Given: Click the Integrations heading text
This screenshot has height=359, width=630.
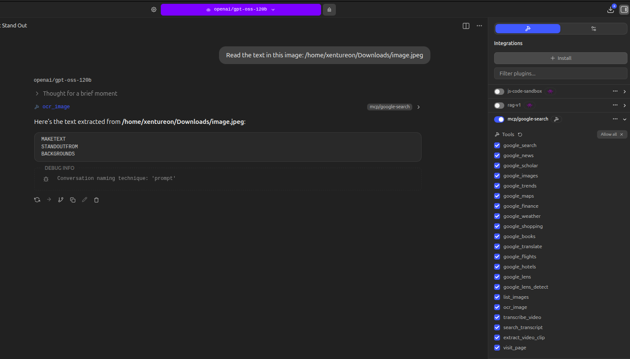Looking at the screenshot, I should 508,43.
